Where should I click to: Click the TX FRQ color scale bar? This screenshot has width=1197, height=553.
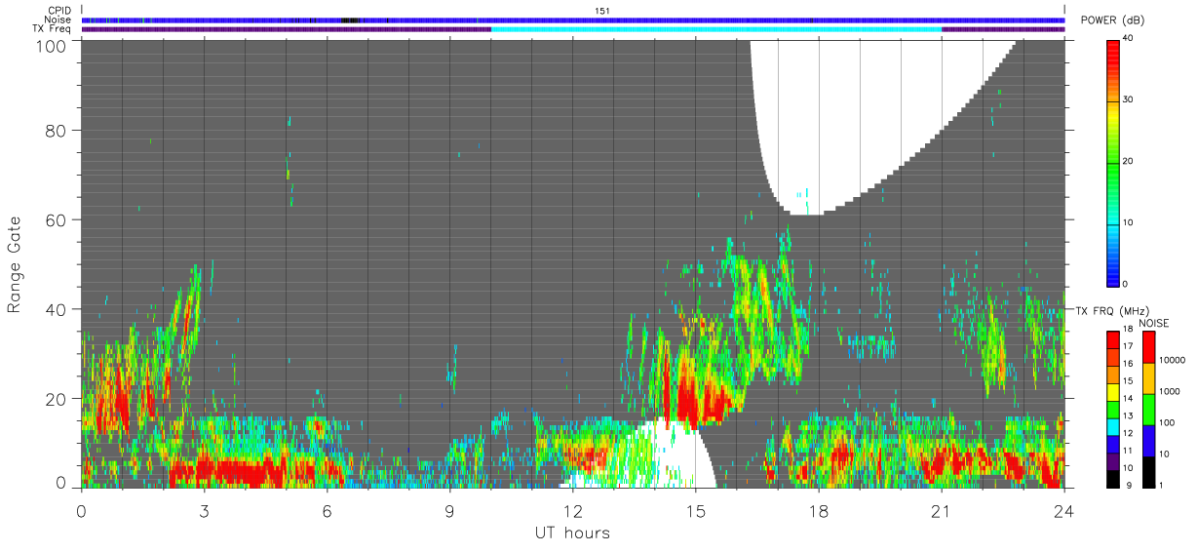(x=1113, y=409)
